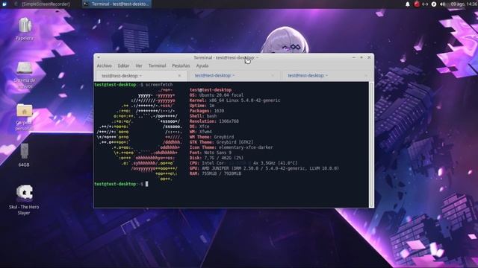Click the 'Packages: 1639' line
478x268 pixels.
click(207, 111)
